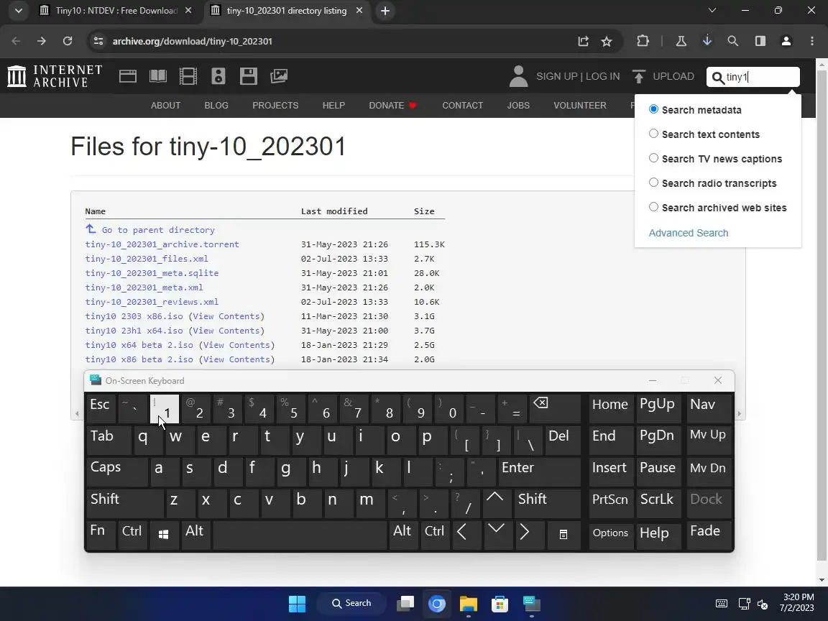
Task: Download tiny10 23h1 x64.iso file
Action: 134,331
